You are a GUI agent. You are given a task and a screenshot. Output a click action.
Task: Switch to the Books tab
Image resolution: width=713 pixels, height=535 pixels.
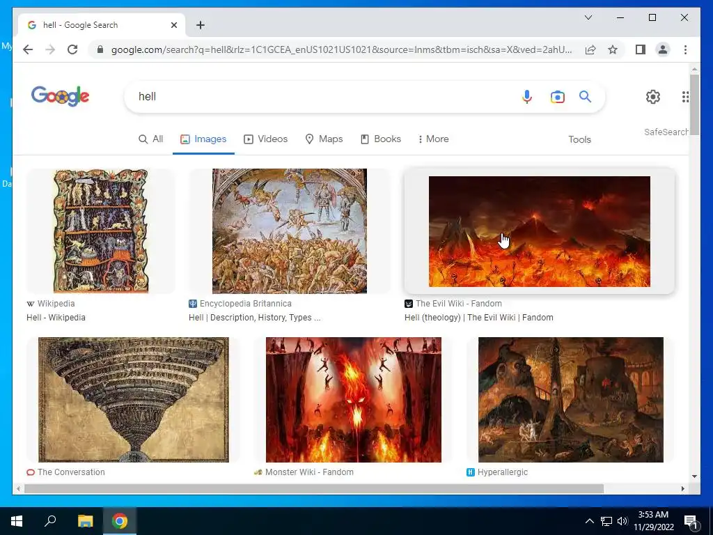[381, 139]
